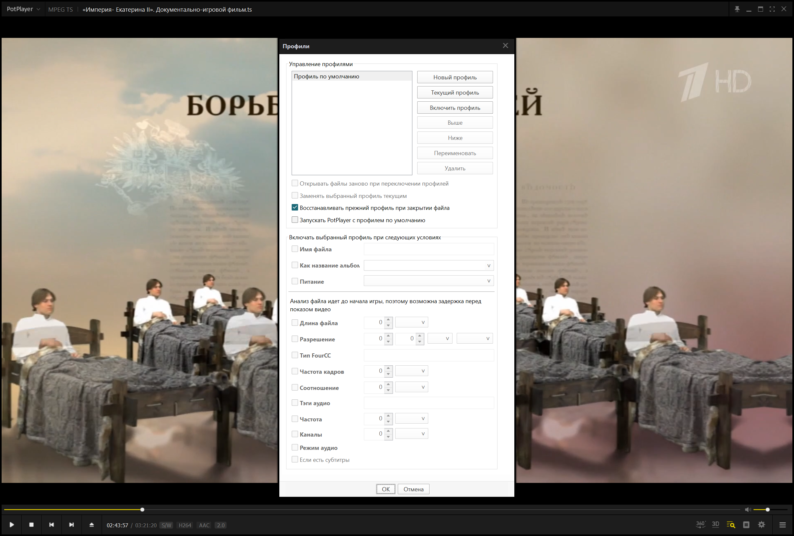Mute audio with the speaker icon
The image size is (794, 536).
(747, 510)
